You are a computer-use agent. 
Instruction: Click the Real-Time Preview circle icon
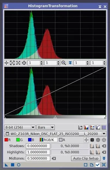(18, 165)
